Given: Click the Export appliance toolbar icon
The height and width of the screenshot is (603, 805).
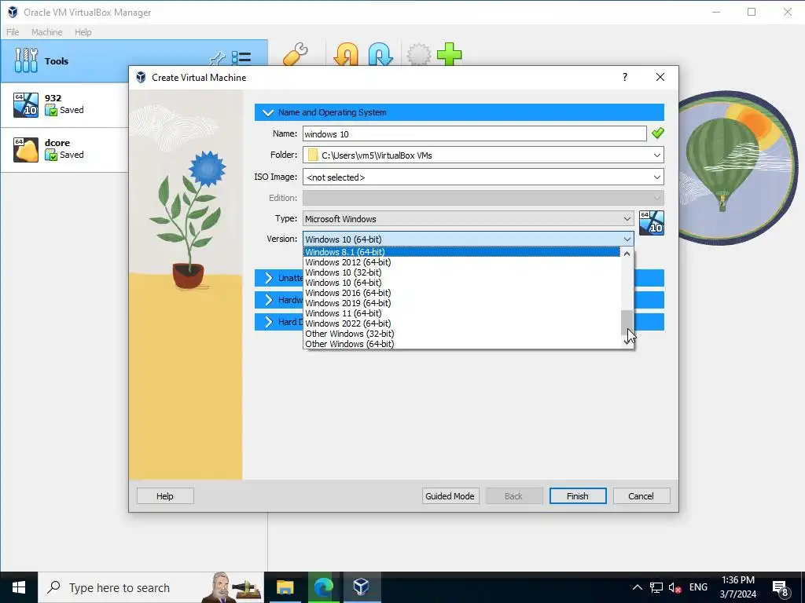Looking at the screenshot, I should pos(380,54).
